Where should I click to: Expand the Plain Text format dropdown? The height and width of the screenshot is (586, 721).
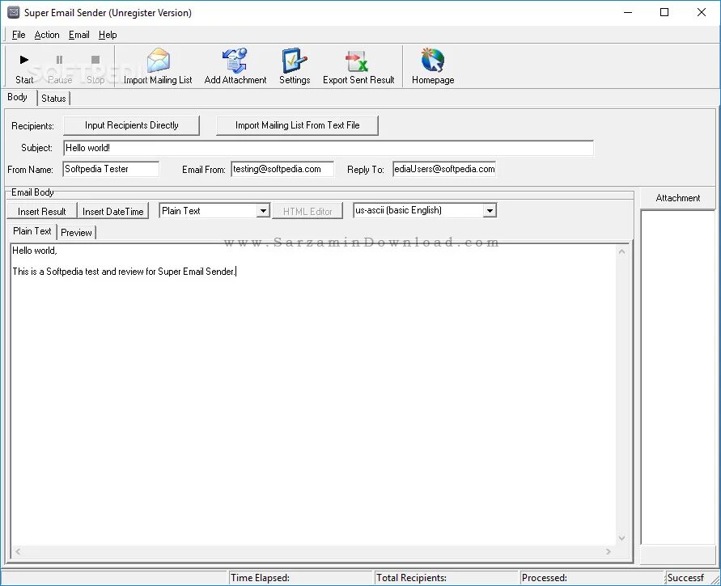pyautogui.click(x=263, y=211)
